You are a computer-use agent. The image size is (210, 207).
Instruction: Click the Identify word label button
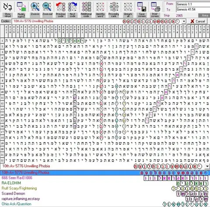tap(100, 15)
